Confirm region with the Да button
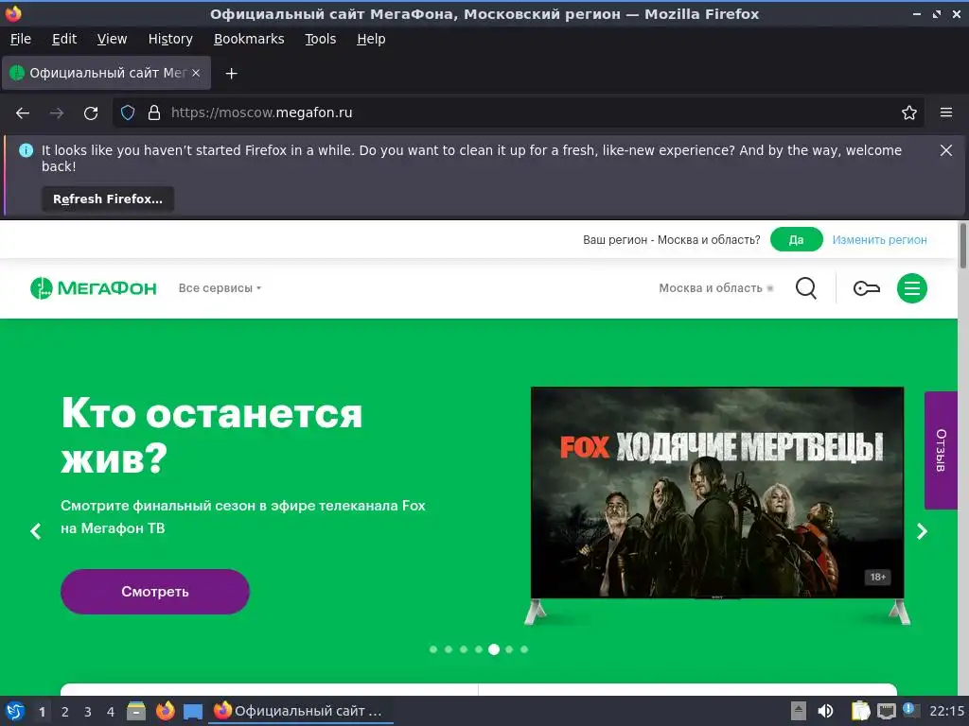 [x=796, y=239]
